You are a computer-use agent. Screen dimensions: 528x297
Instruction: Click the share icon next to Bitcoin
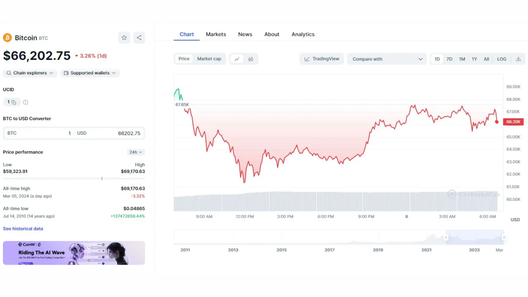[x=139, y=38]
